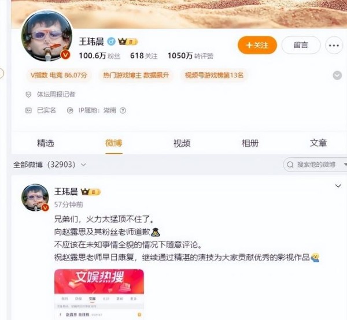
Task: Click the 体坛周报记者 shield icon
Action: click(28, 95)
